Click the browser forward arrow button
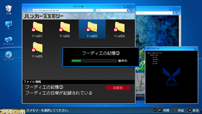202x114 pixels. (29, 10)
